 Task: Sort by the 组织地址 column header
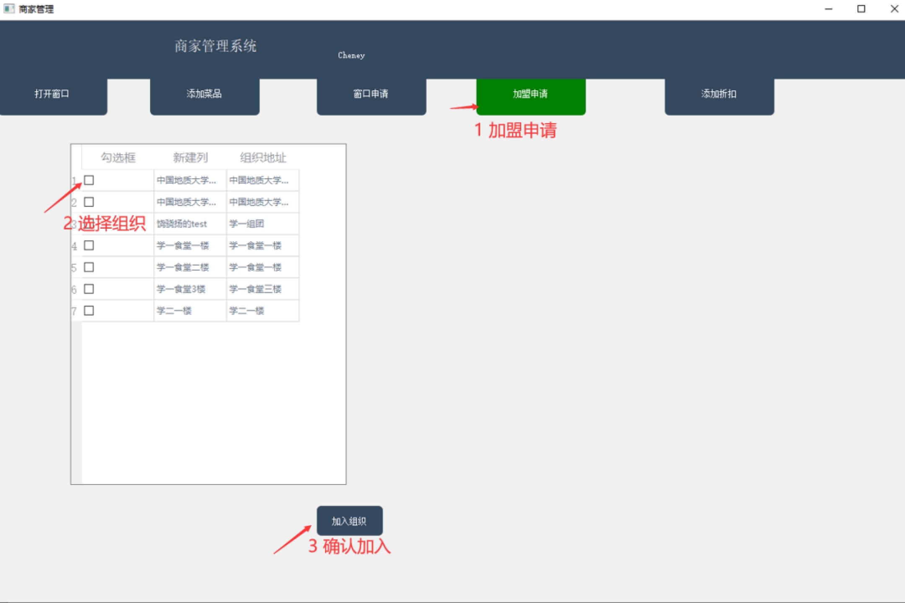[263, 157]
